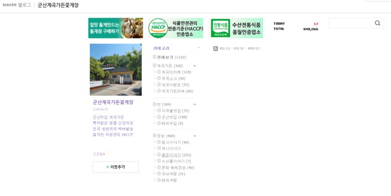Open the 해외여행 category
Viewport: 391px width, 196px height.
pyautogui.click(x=169, y=180)
